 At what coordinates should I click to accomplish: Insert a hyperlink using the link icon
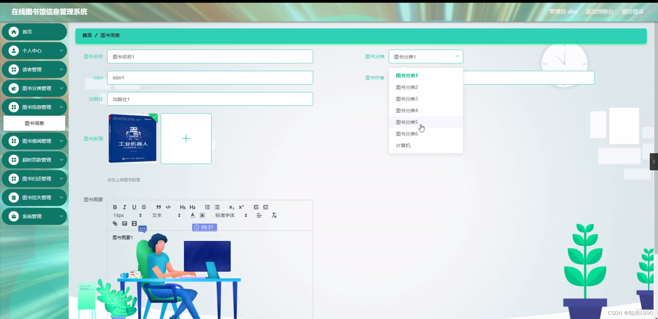coord(115,223)
